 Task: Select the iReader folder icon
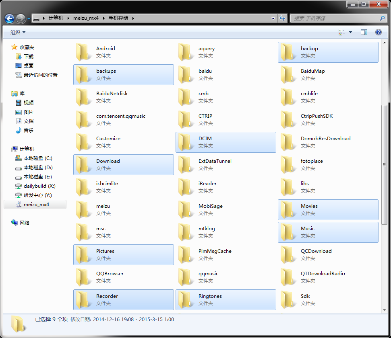[185, 187]
